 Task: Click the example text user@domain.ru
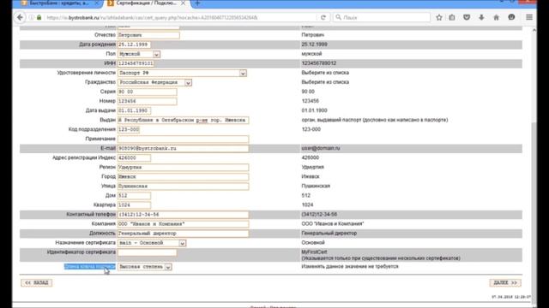(x=320, y=148)
